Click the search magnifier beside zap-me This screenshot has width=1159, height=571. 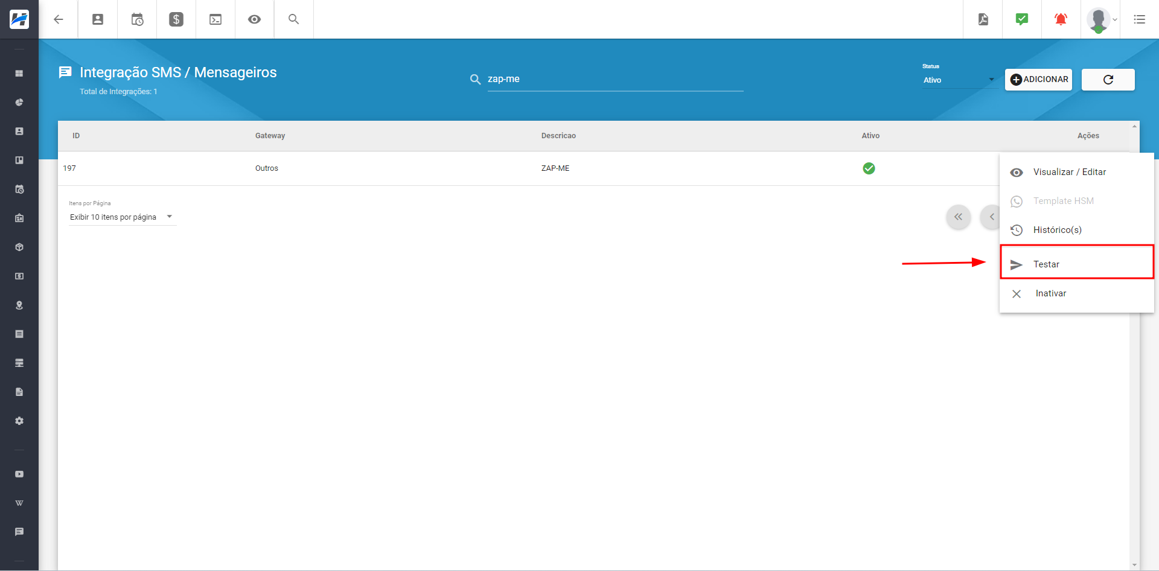(x=475, y=79)
